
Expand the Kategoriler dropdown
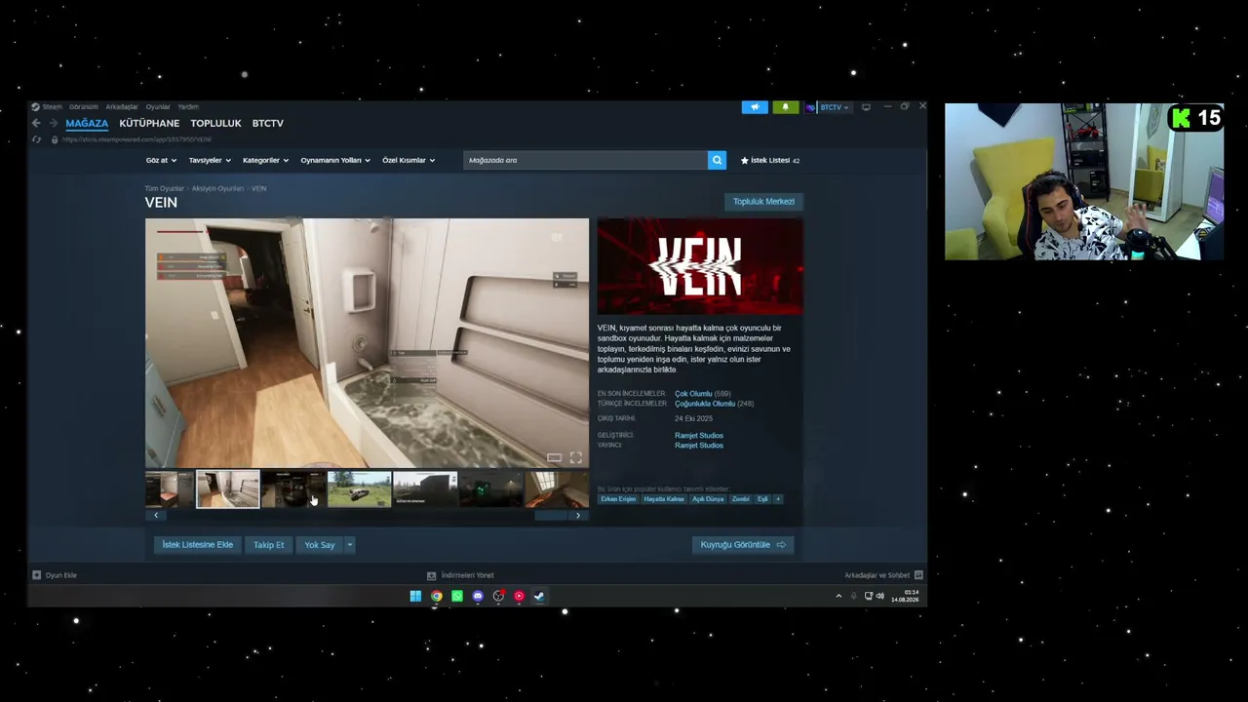pyautogui.click(x=265, y=160)
